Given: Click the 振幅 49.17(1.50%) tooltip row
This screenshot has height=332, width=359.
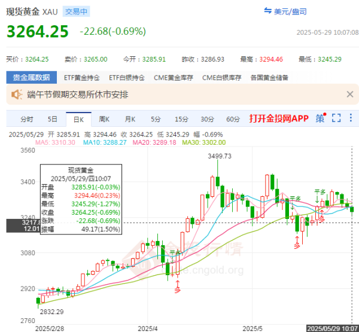Looking at the screenshot, I should [81, 229].
